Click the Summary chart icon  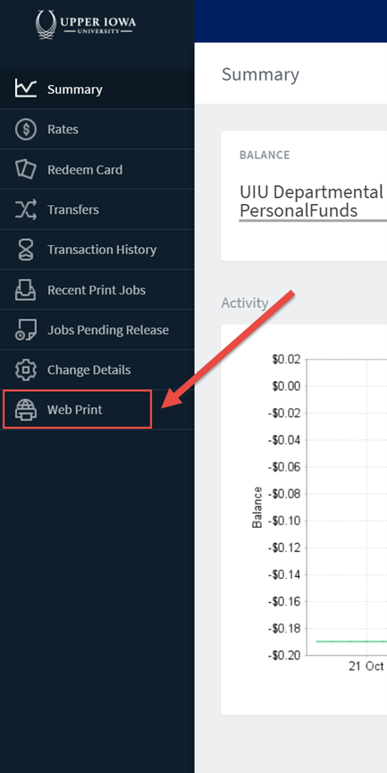pos(26,89)
